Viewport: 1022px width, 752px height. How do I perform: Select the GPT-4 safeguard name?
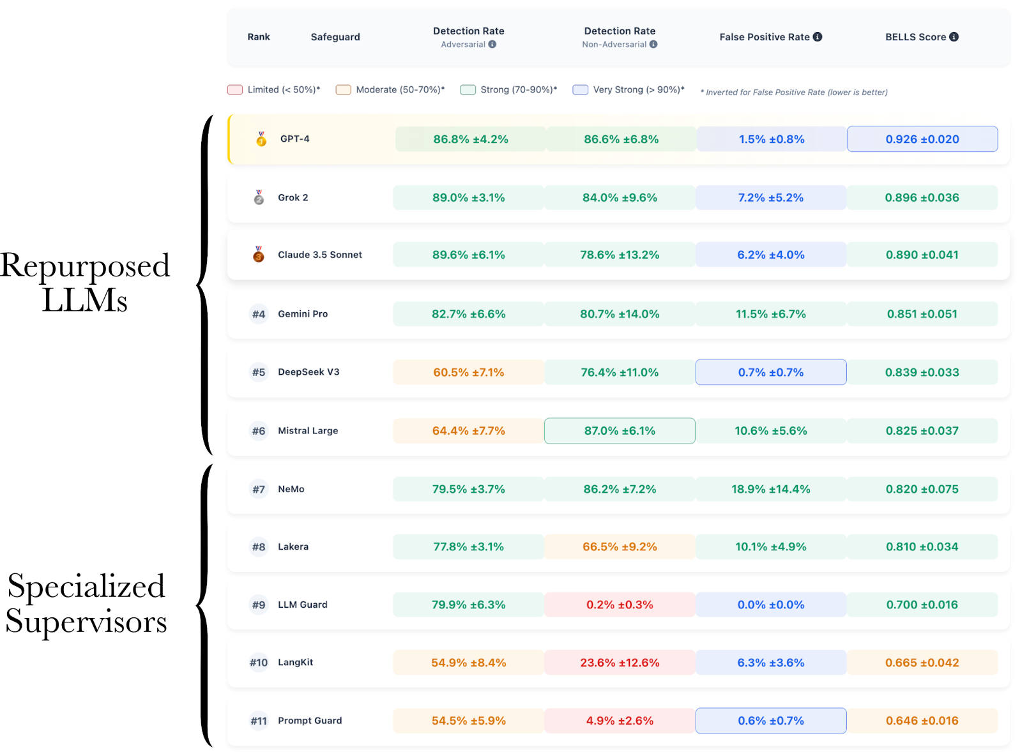[295, 139]
